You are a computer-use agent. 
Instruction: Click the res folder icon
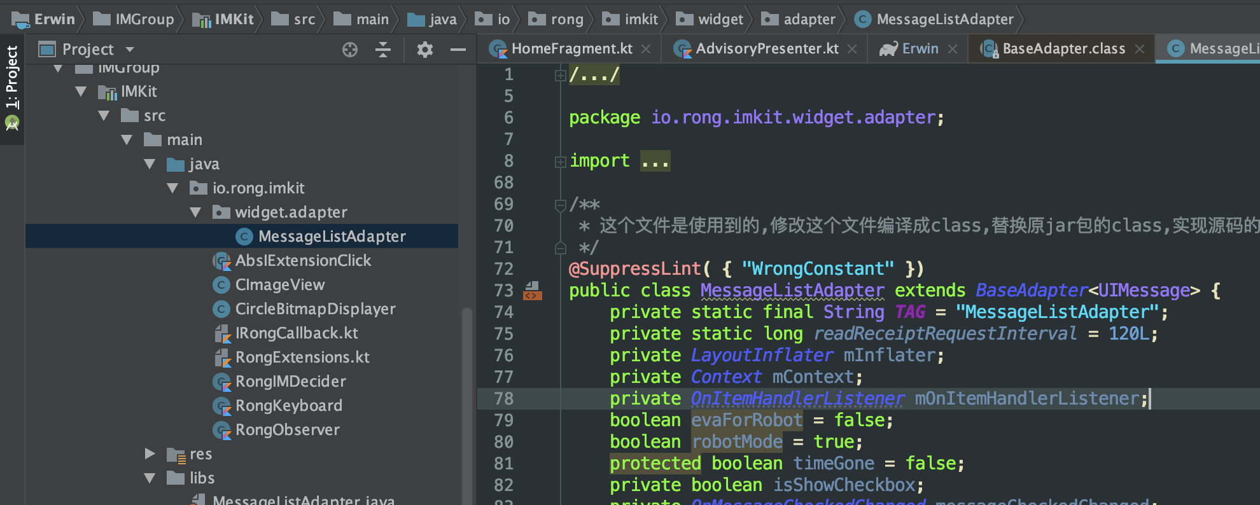(x=176, y=454)
